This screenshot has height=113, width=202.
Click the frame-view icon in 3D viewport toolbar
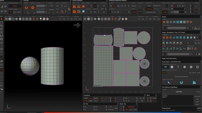[6, 19]
